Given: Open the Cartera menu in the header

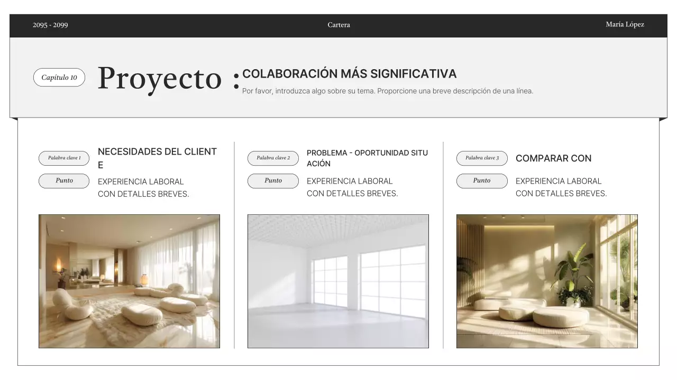Looking at the screenshot, I should point(338,25).
